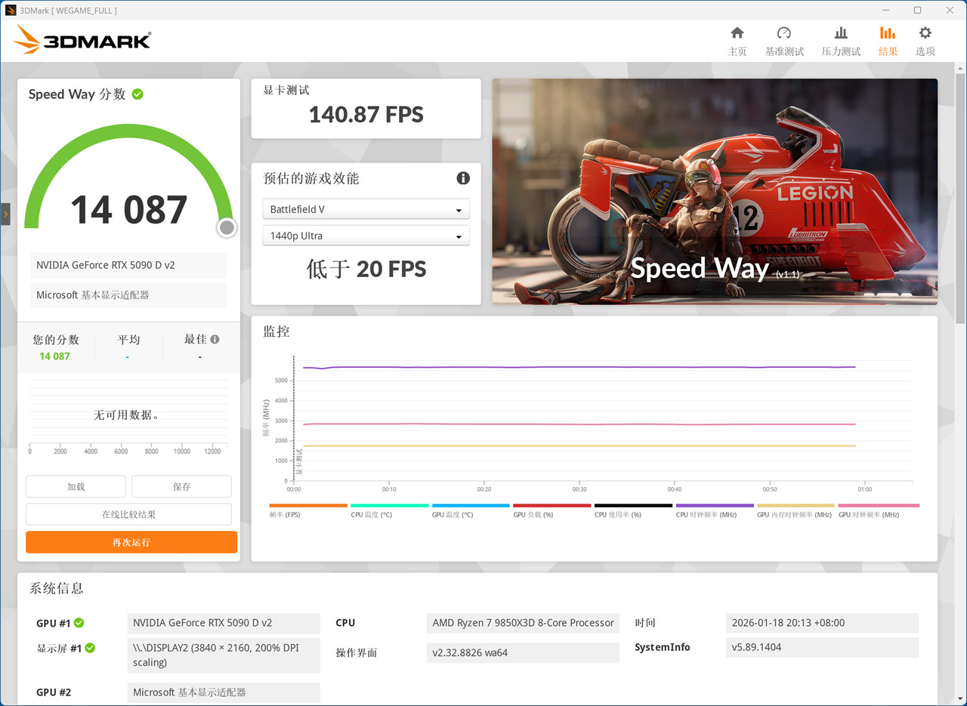The height and width of the screenshot is (706, 967).
Task: Click the 保存 save button
Action: pyautogui.click(x=181, y=486)
